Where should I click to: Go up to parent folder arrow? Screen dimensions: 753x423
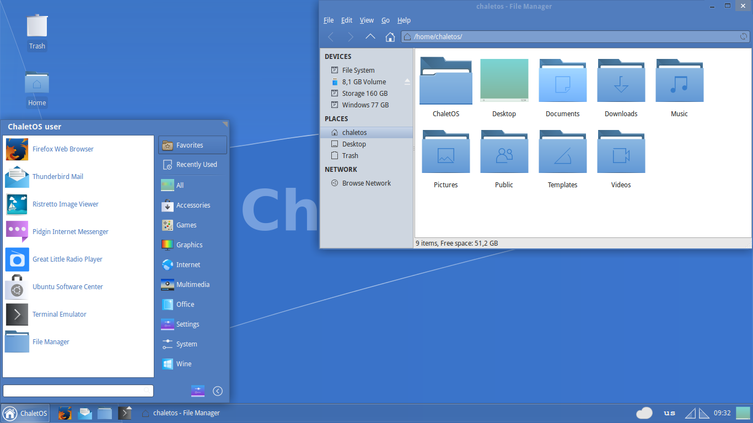point(370,37)
